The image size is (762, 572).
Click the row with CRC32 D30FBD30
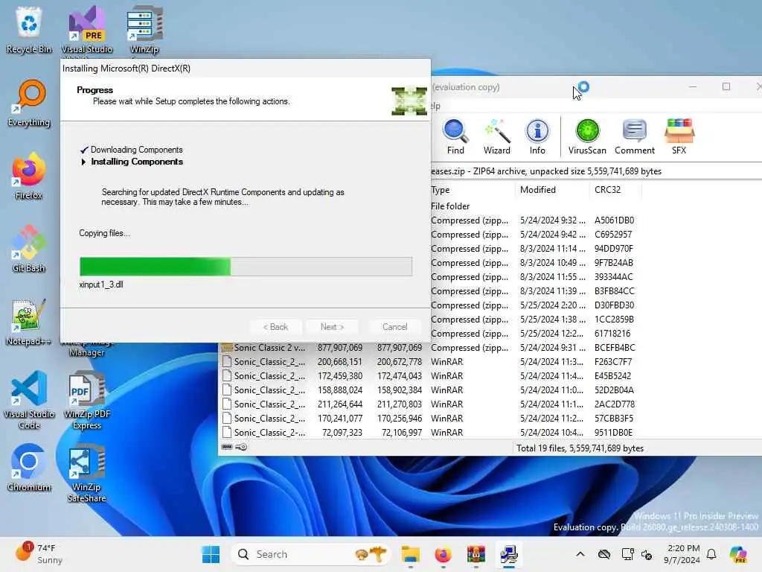tap(536, 305)
